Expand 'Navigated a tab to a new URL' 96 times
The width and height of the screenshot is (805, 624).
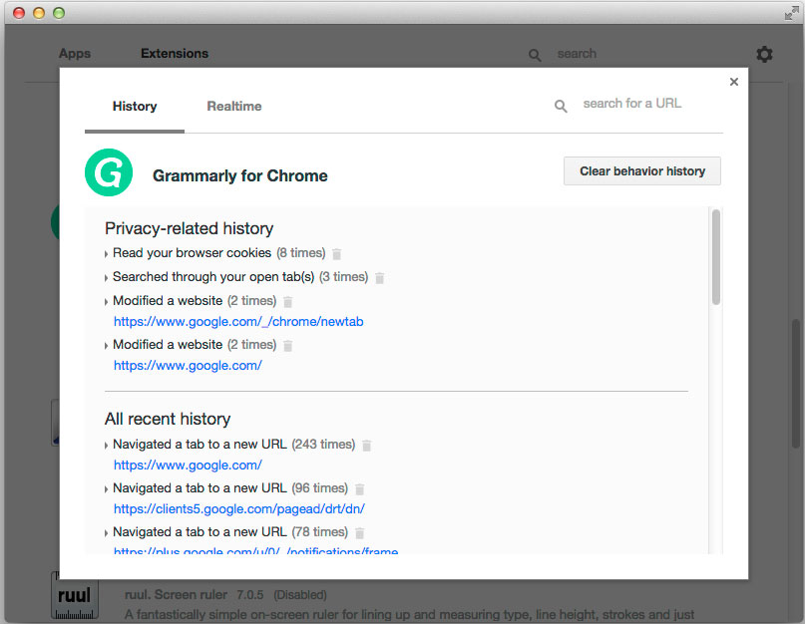[107, 489]
